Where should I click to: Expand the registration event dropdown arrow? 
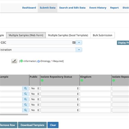pos(79,50)
